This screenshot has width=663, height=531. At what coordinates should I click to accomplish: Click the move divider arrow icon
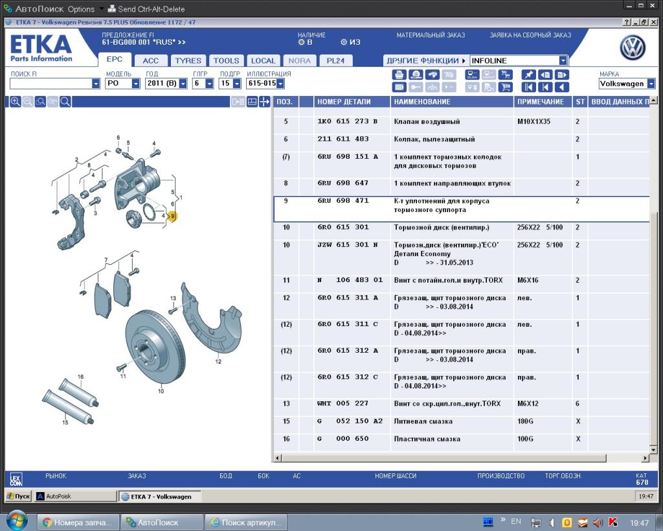tap(264, 102)
